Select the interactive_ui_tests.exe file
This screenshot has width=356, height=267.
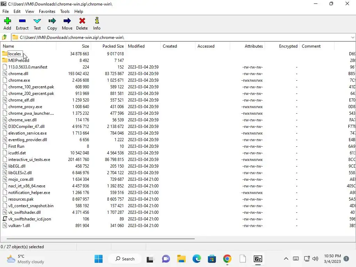pos(29,160)
